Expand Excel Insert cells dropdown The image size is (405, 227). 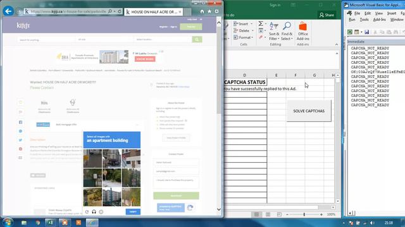(x=252, y=24)
